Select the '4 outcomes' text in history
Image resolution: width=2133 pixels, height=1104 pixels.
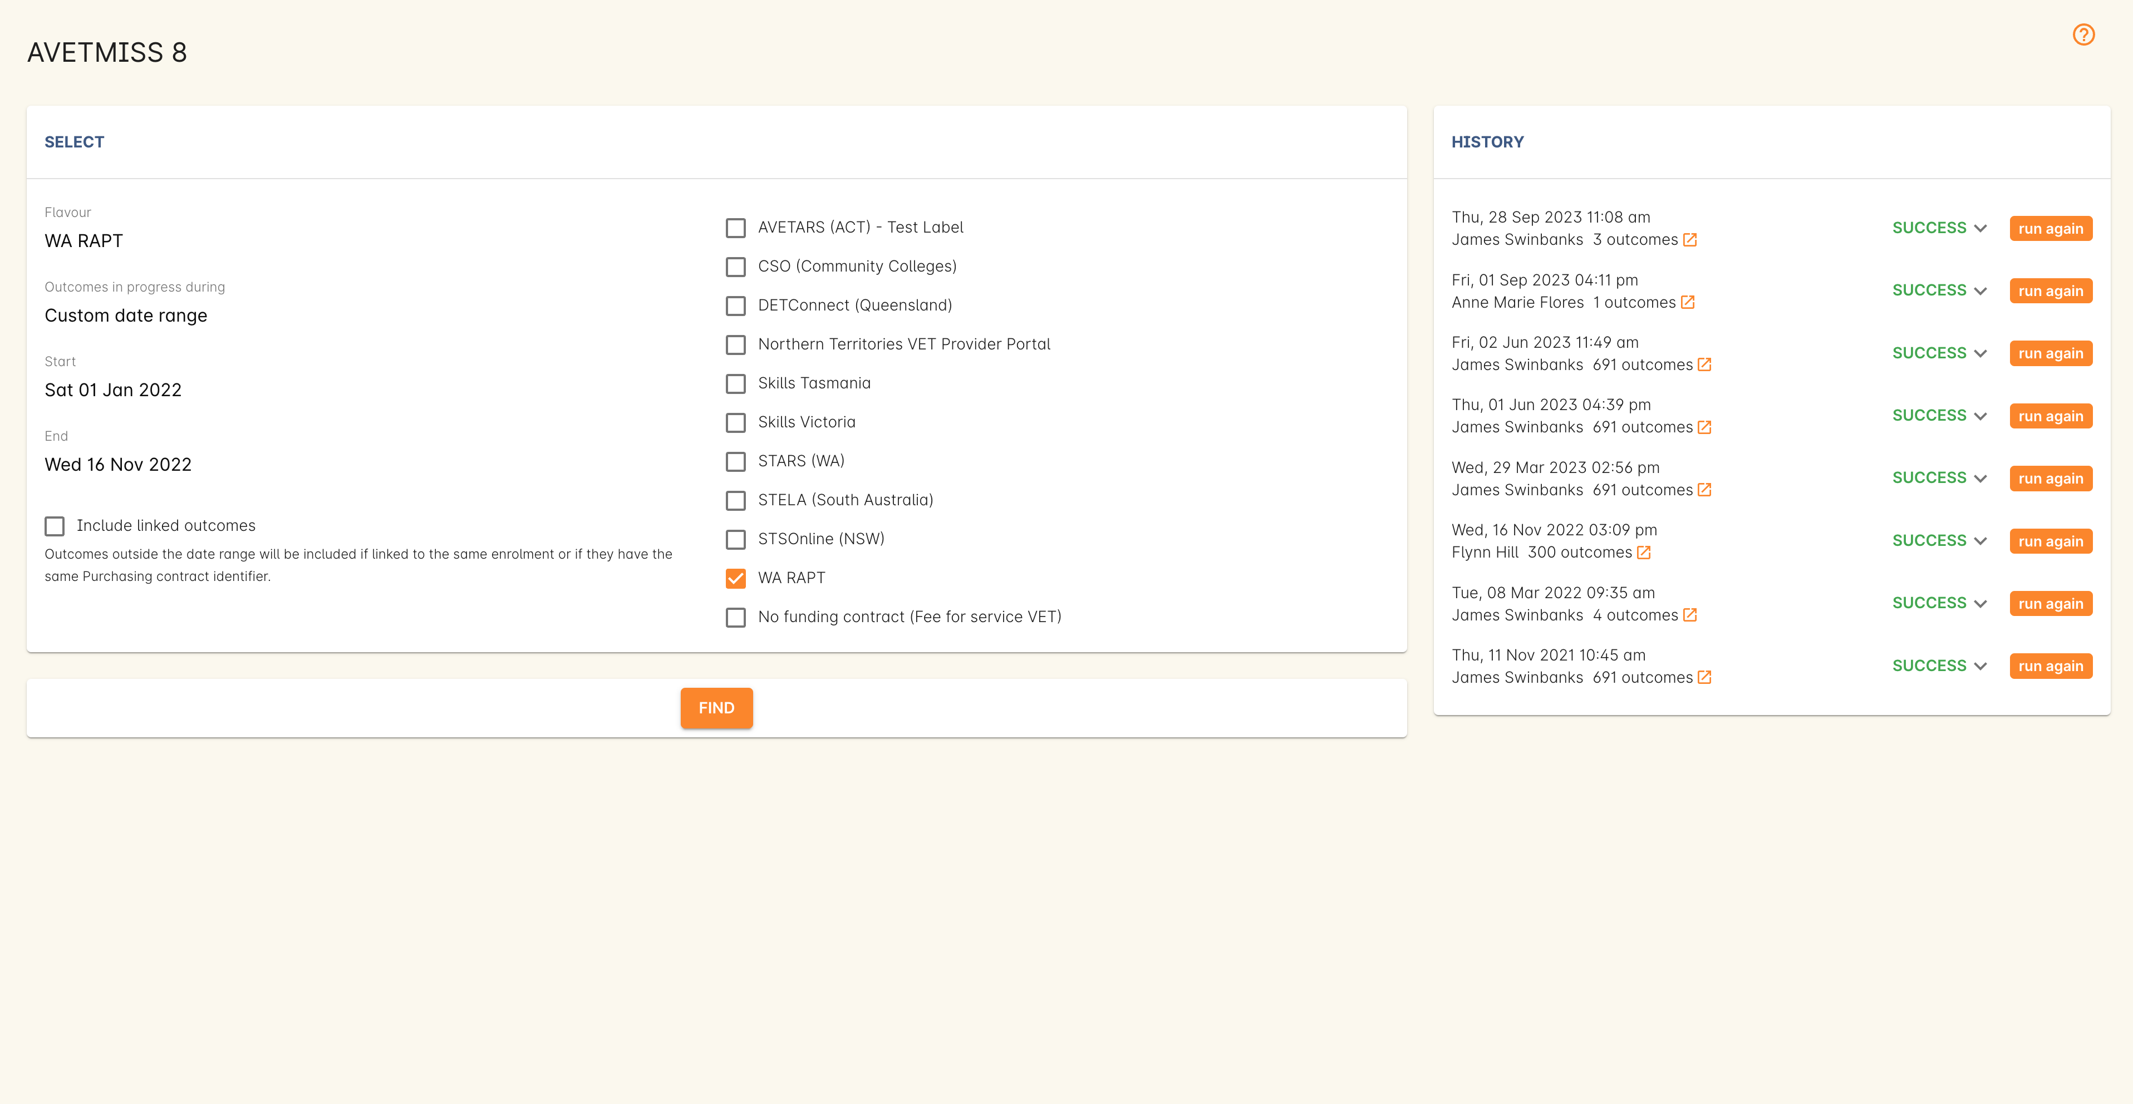point(1634,615)
